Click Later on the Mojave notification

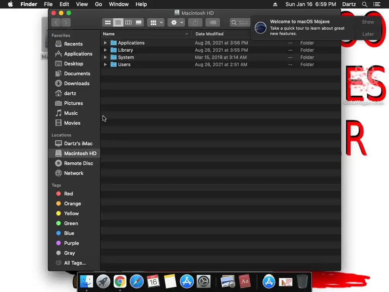tap(368, 34)
